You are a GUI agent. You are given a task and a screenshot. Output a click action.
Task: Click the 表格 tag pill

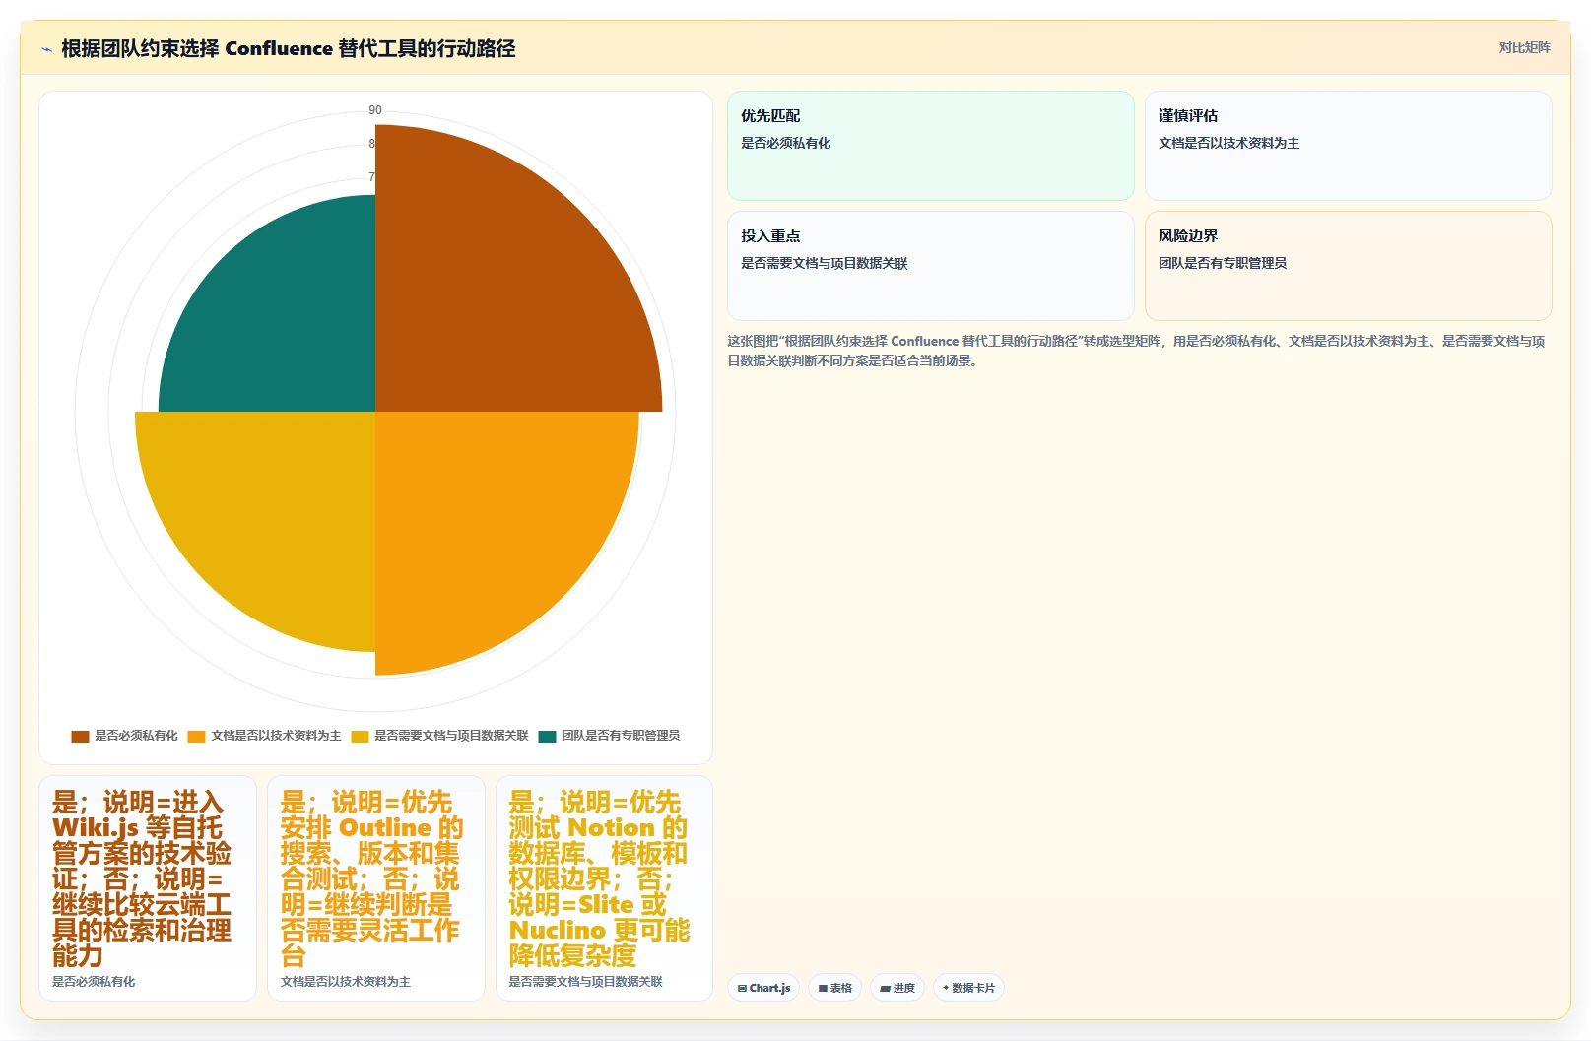[x=835, y=988]
